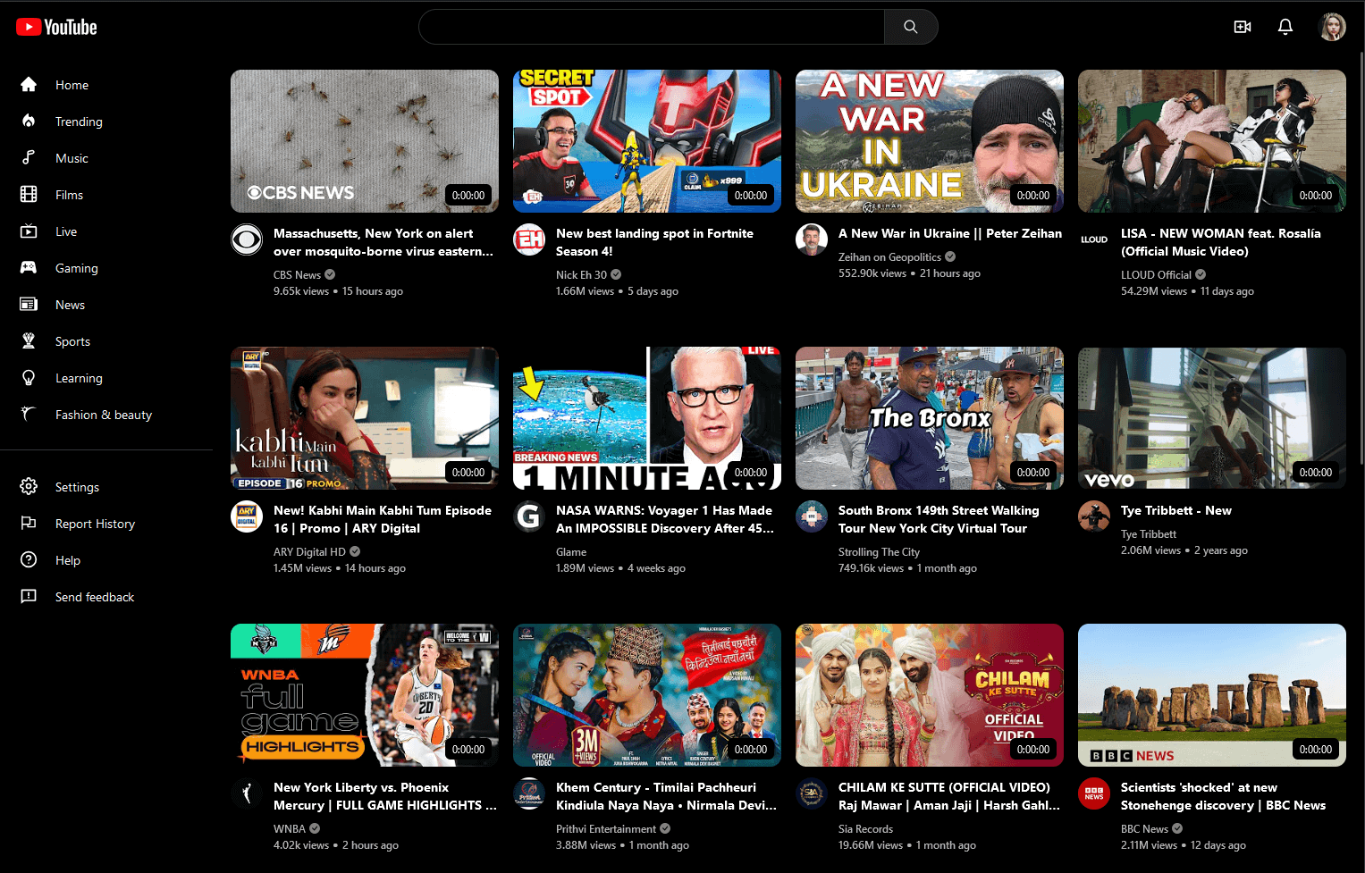The image size is (1365, 873).
Task: Click the Live broadcast icon
Action: coord(29,231)
